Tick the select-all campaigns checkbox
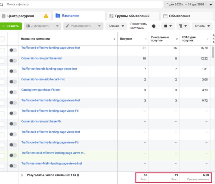Image resolution: width=215 pixels, height=184 pixels. click(2, 39)
